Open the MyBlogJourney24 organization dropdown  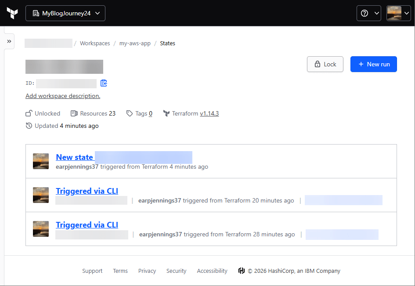click(x=65, y=13)
